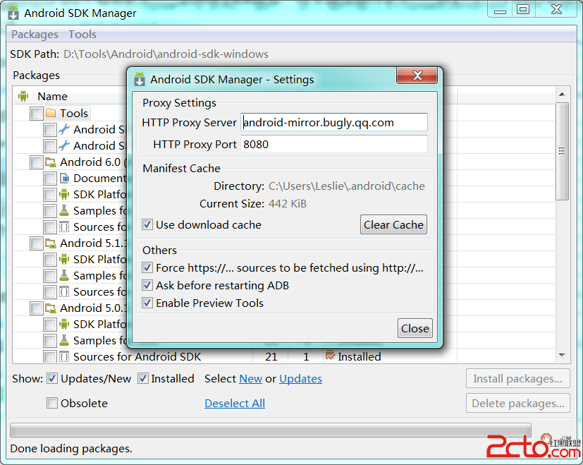
Task: Minimize the Android SDK Manager window
Action: [500, 9]
